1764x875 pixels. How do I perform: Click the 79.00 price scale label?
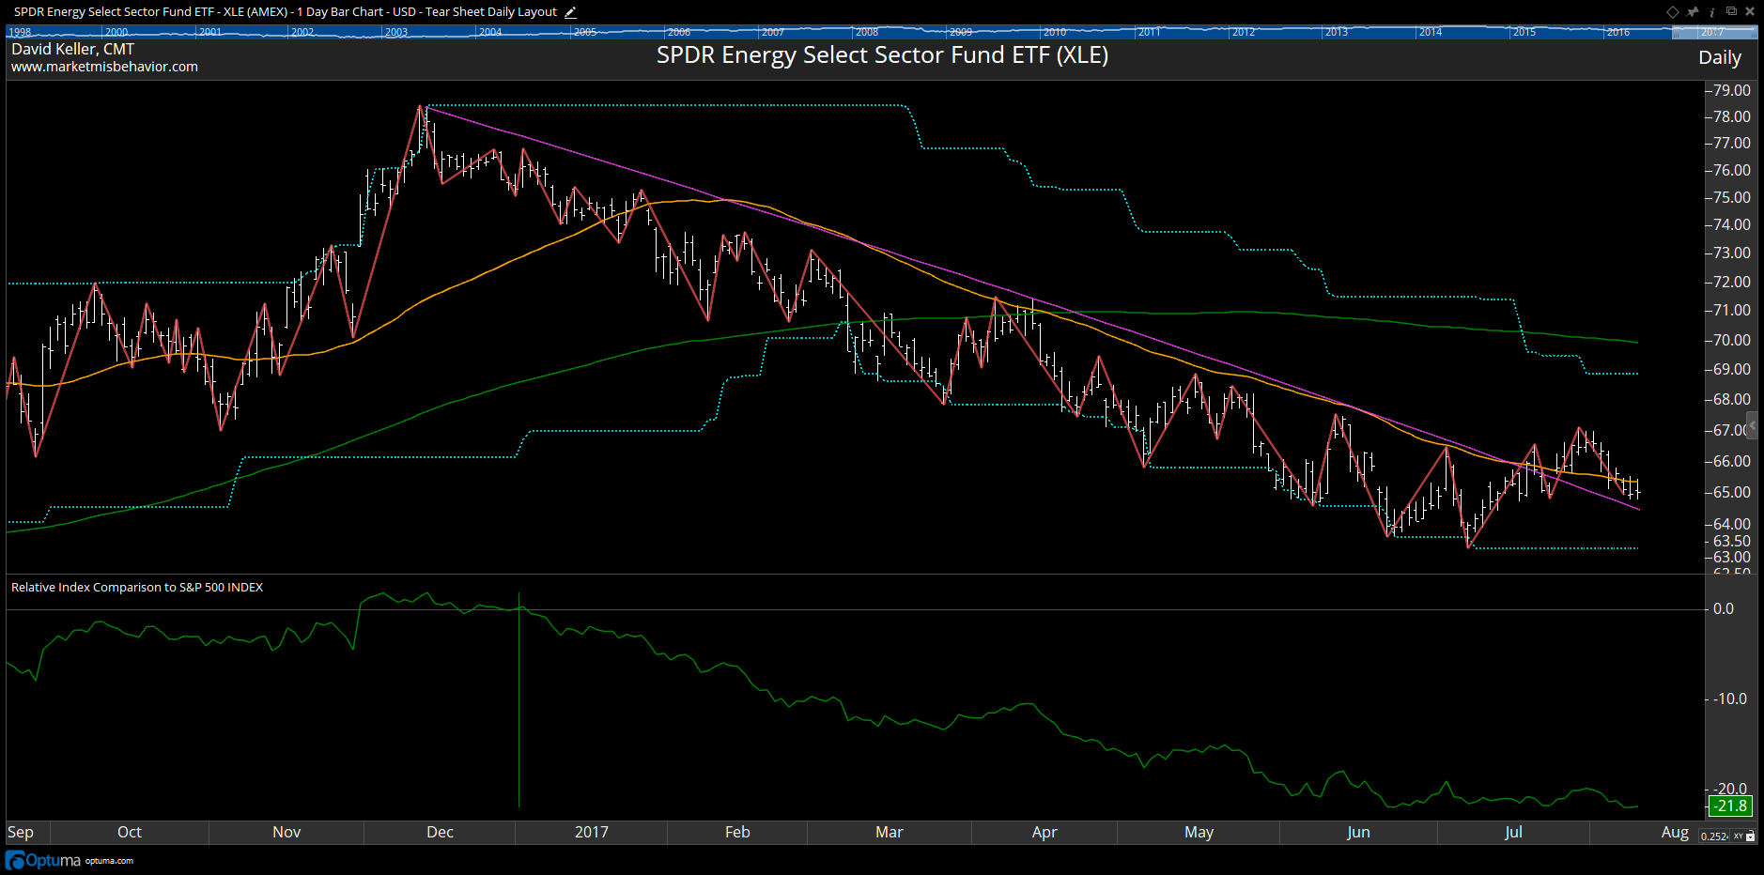[1731, 90]
